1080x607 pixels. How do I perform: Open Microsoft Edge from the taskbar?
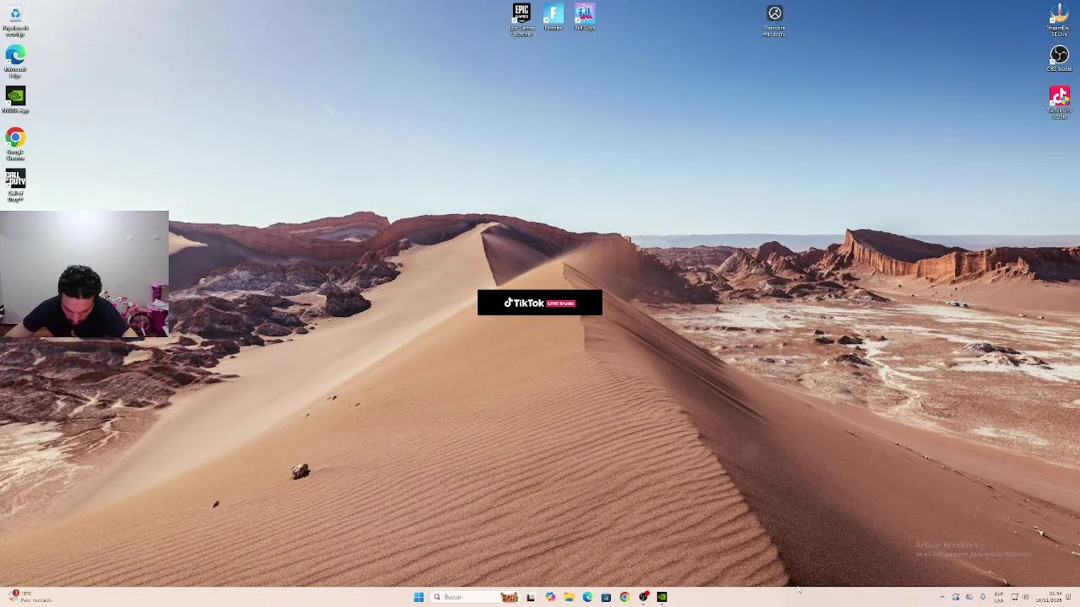[587, 597]
